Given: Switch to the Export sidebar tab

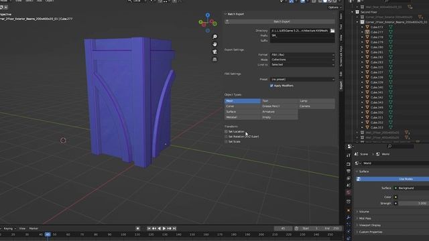Looking at the screenshot, I should [341, 85].
